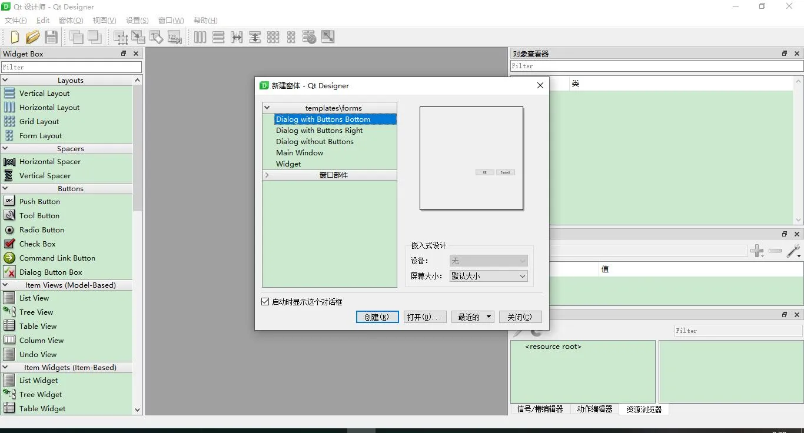Select Dialog with Buttons Right template
804x433 pixels.
point(319,131)
